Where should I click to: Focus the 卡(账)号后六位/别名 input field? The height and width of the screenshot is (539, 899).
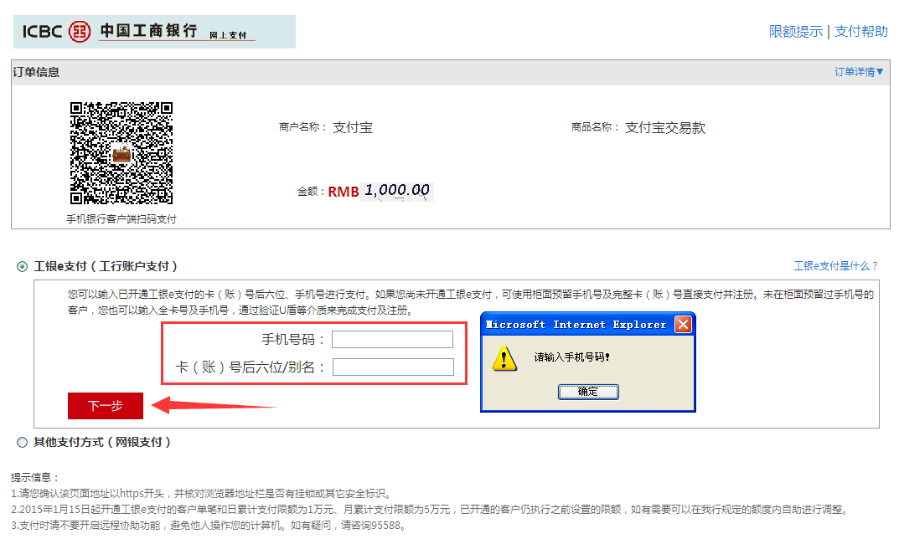point(393,367)
